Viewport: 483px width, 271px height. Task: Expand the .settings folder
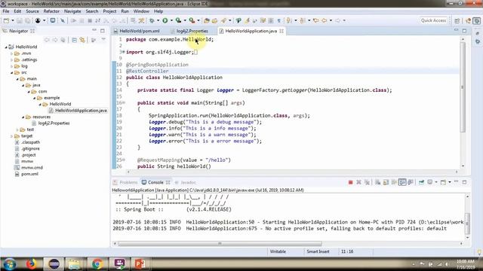pos(12,60)
